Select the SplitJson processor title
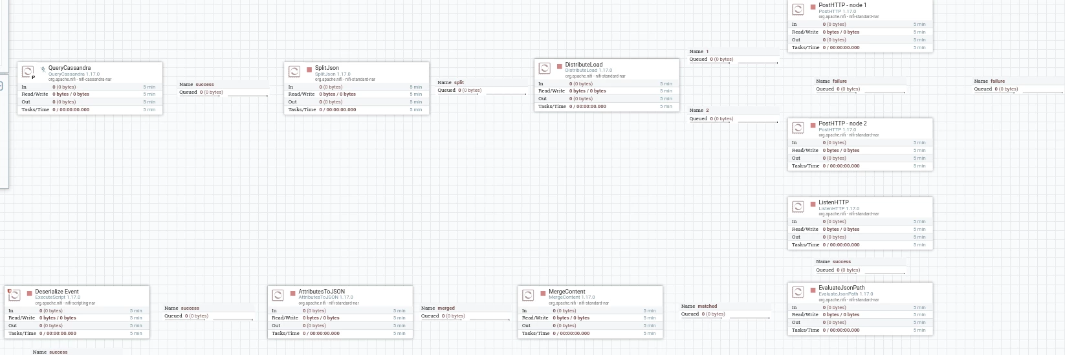Image resolution: width=1065 pixels, height=355 pixels. (327, 68)
